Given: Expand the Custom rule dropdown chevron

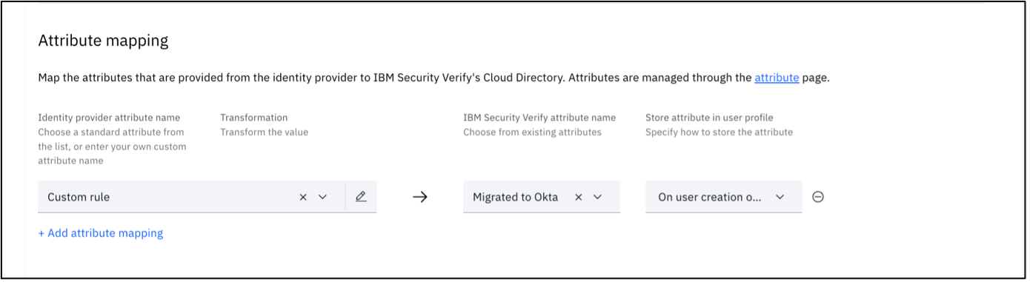Looking at the screenshot, I should tap(322, 197).
